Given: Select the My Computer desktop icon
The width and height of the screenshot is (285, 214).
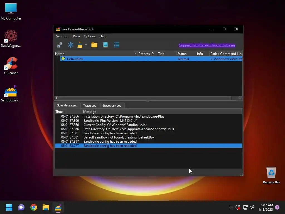Looking at the screenshot, I should pos(11,12).
